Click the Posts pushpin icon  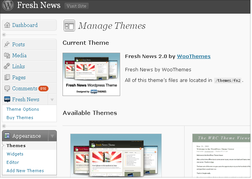coord(7,44)
